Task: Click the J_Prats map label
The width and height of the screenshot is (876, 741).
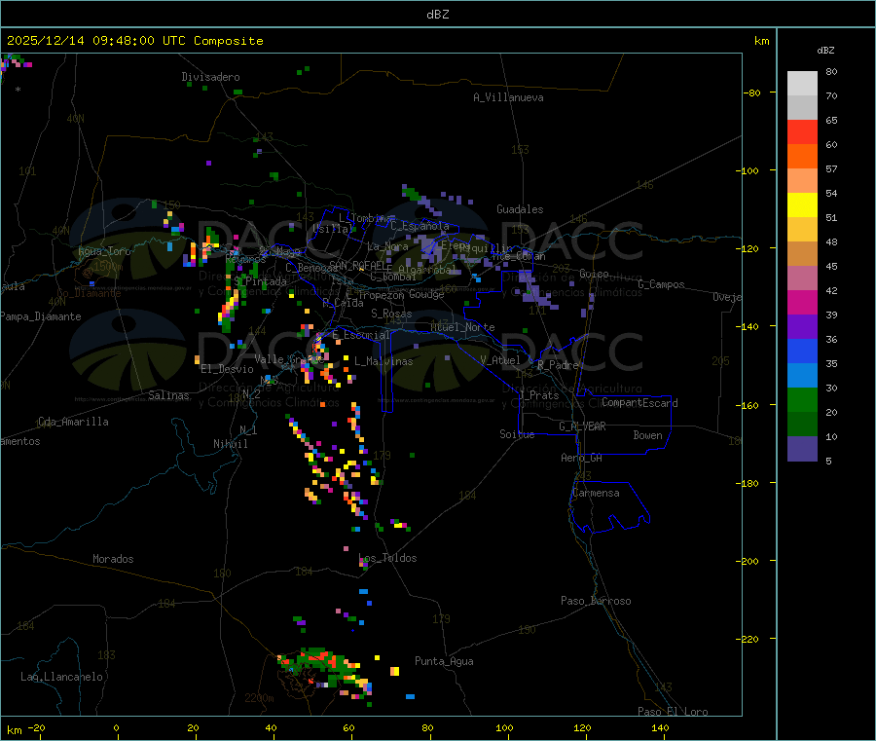Action: point(539,395)
